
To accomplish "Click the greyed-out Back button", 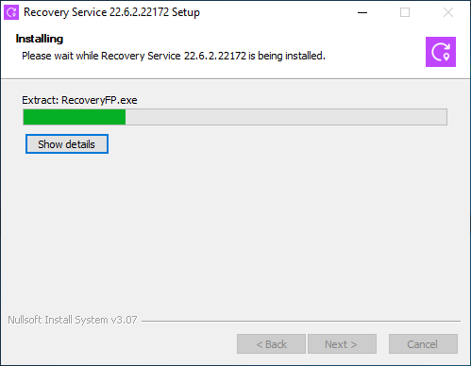I will 271,344.
